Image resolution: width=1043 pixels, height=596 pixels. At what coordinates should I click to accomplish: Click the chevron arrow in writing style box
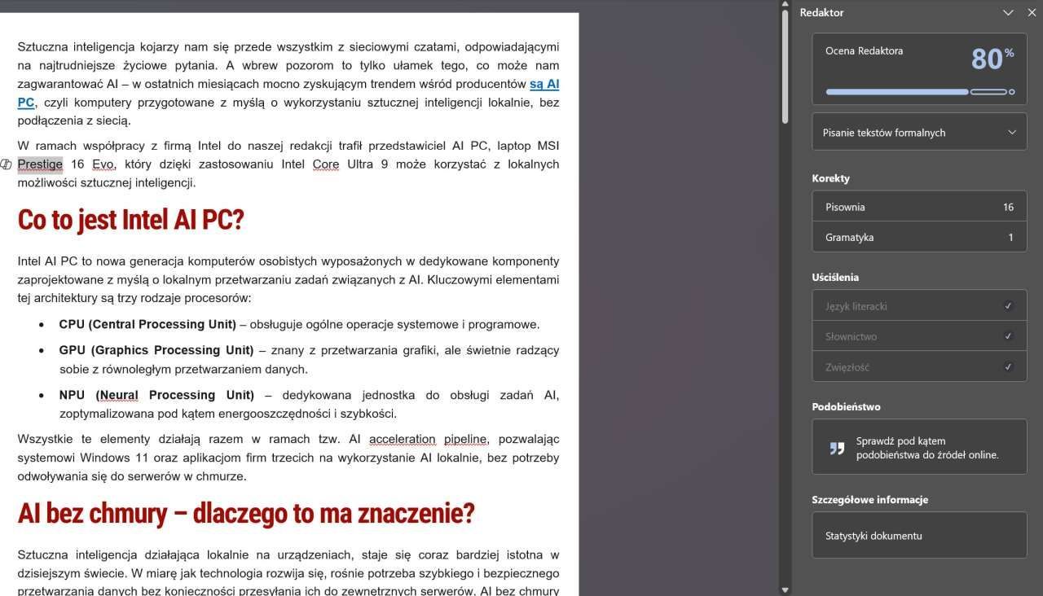click(1012, 133)
